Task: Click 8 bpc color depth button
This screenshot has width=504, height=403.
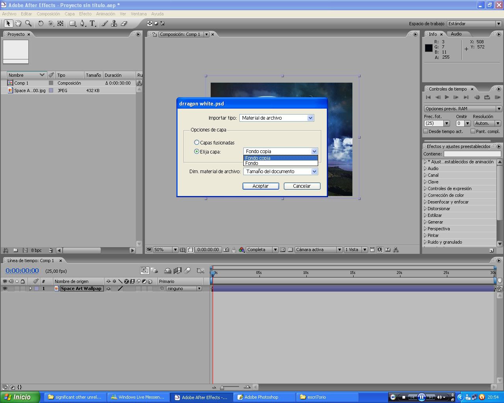Action: pyautogui.click(x=36, y=250)
